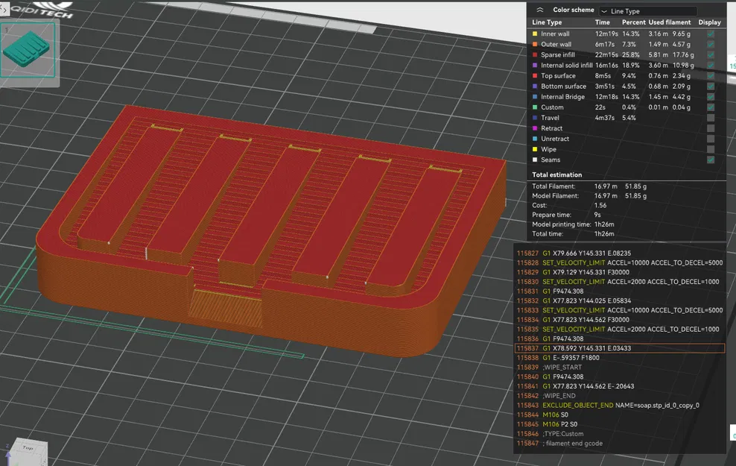
Task: Show Retract points via its checkbox
Action: [x=710, y=128]
